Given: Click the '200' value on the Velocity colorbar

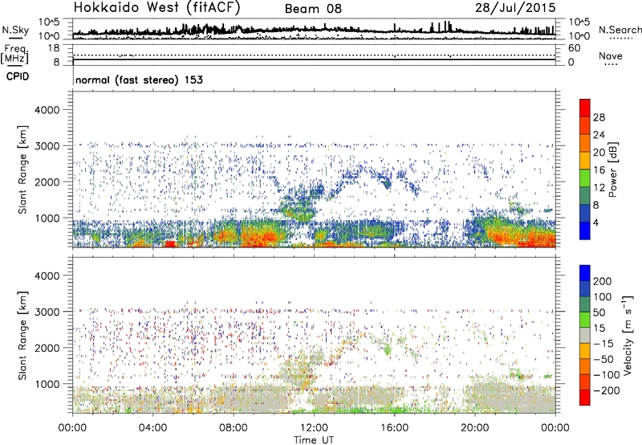Looking at the screenshot, I should pyautogui.click(x=603, y=281).
